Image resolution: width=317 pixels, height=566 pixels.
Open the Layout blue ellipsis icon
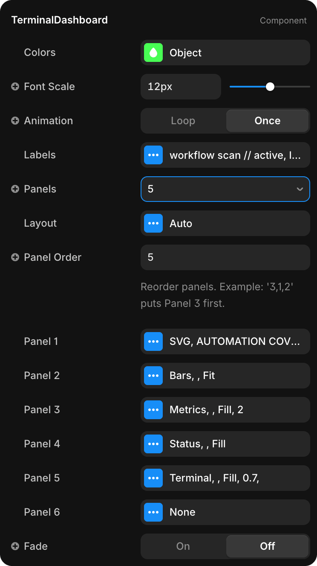tap(153, 223)
